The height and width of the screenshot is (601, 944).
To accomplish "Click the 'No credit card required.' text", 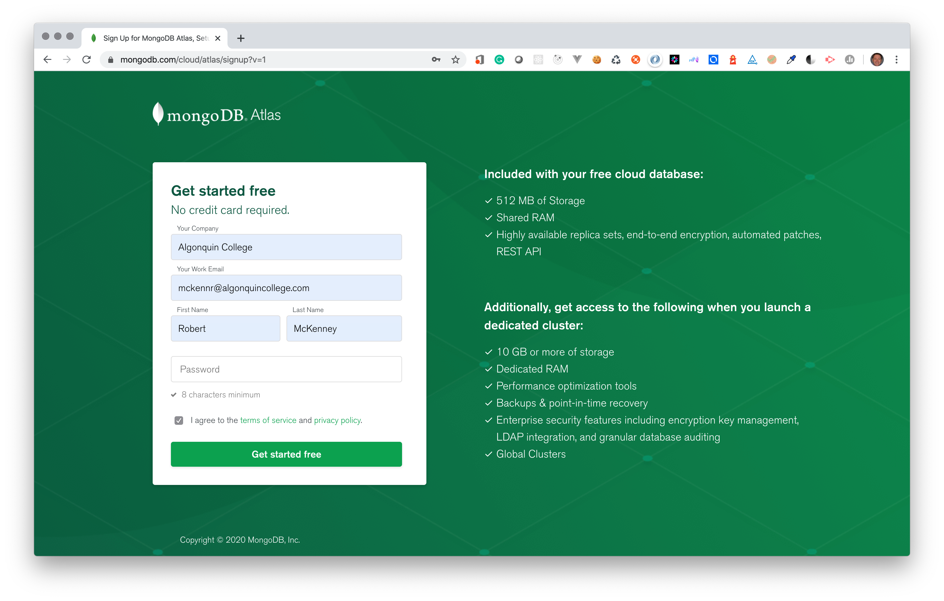I will [x=230, y=210].
